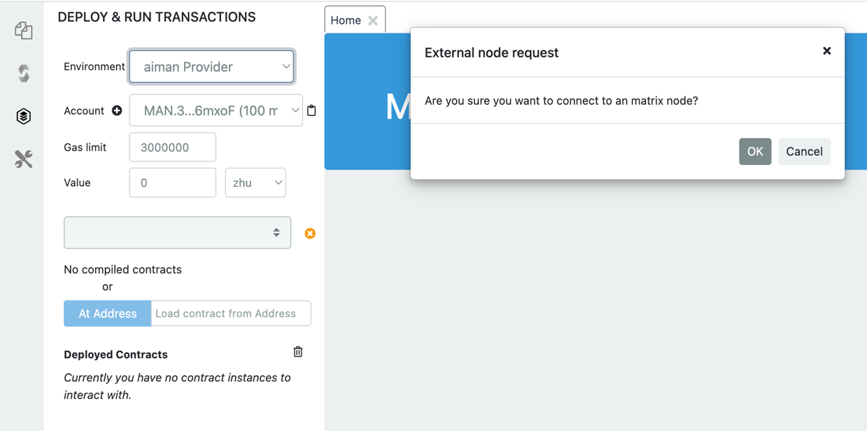The width and height of the screenshot is (867, 431).
Task: Click the DEPLOY & RUN TRANSACTIONS heading
Action: 157,17
